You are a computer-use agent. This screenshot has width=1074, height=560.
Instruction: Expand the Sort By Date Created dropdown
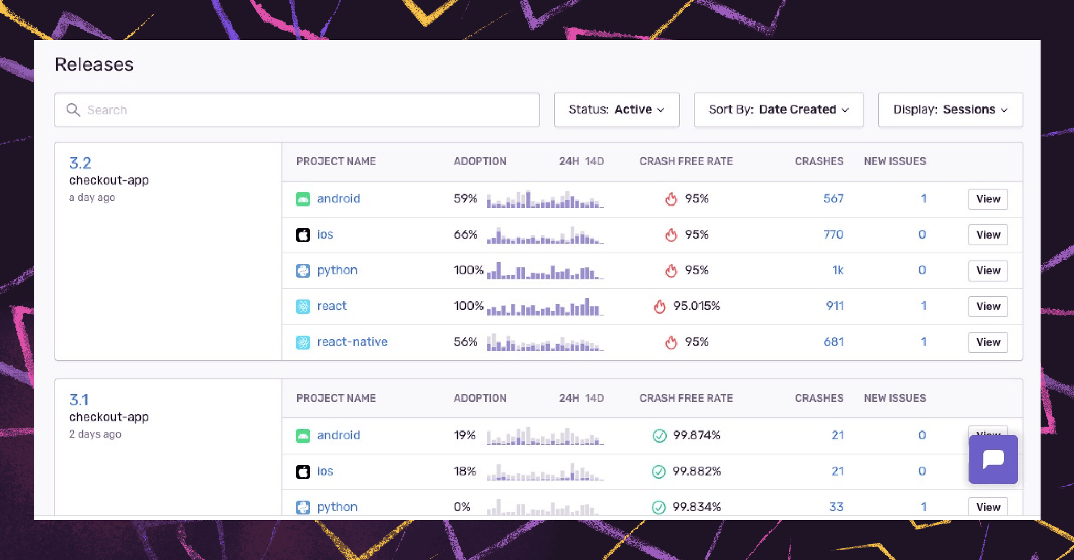(x=778, y=110)
